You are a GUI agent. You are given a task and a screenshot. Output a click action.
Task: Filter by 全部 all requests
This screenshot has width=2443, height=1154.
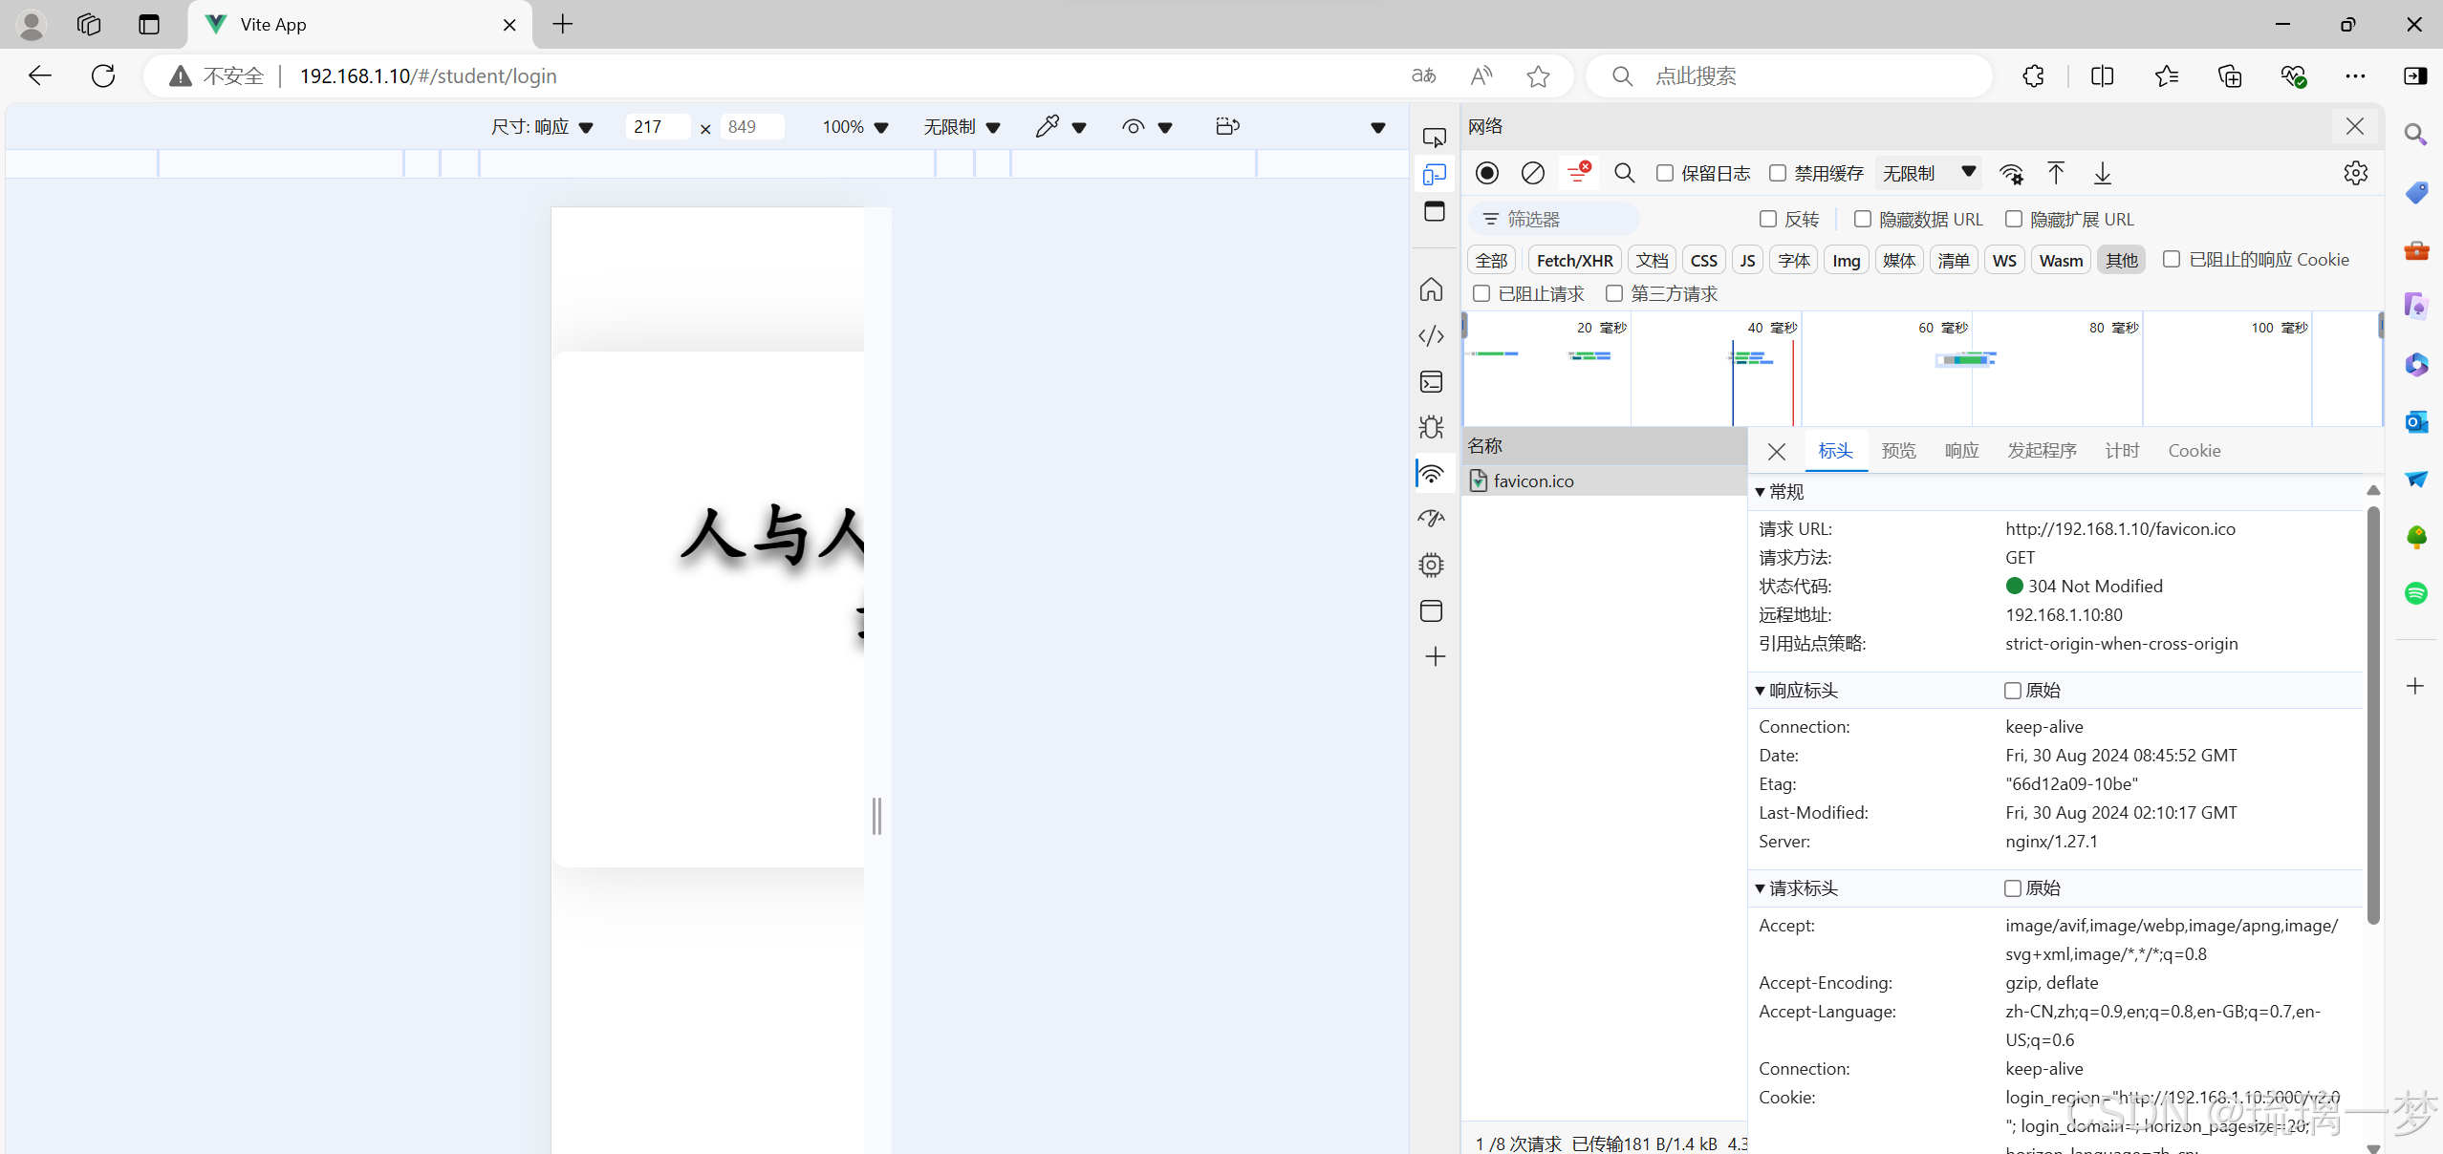point(1491,260)
